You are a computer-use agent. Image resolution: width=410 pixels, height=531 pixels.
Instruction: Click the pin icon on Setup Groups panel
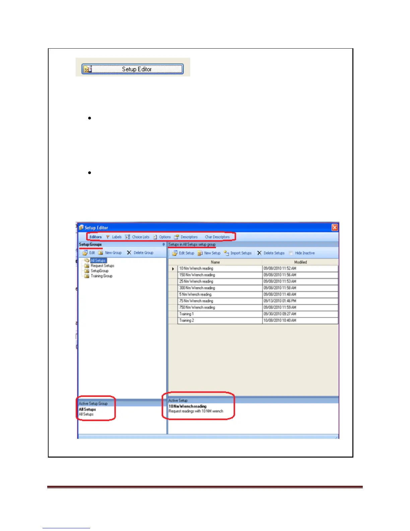point(163,244)
